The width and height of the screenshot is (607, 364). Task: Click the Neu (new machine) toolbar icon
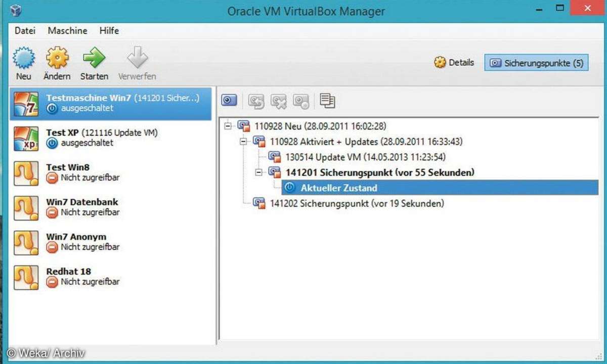coord(23,57)
